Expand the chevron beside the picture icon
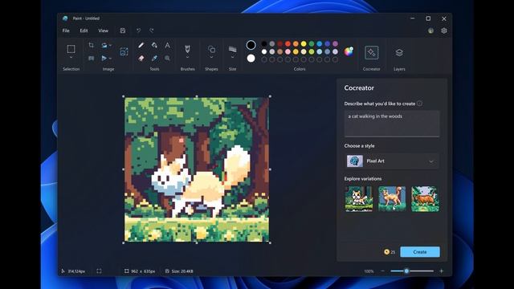This screenshot has width=514, height=289. [111, 45]
